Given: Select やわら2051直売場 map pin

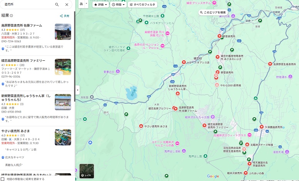Looking at the screenshot, I should tap(217, 85).
